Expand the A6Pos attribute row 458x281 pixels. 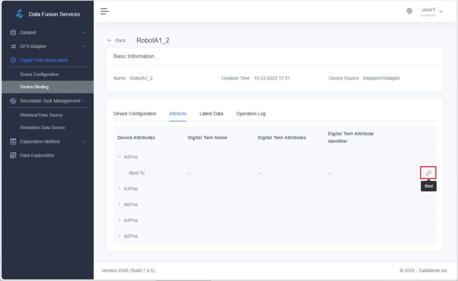[x=119, y=204]
